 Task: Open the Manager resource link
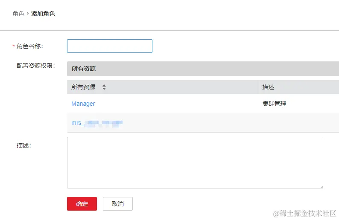click(83, 104)
